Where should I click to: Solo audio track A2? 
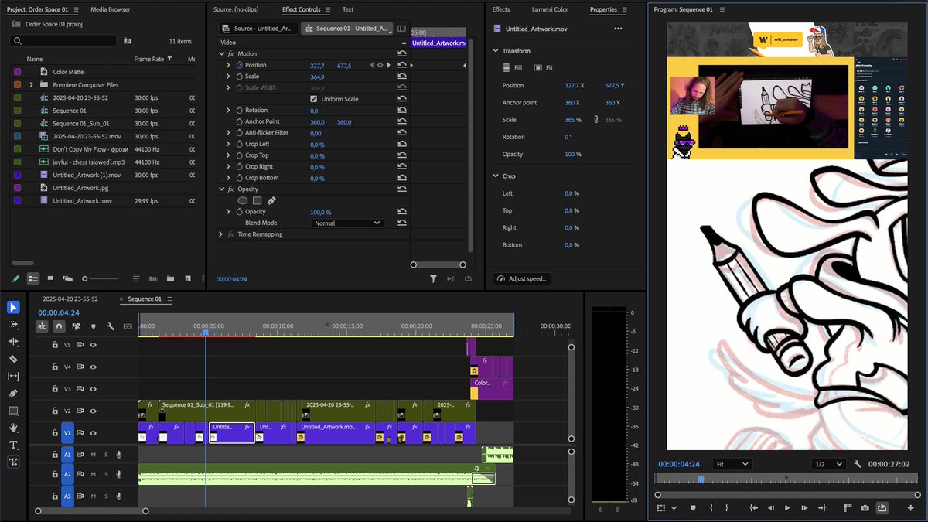click(105, 474)
